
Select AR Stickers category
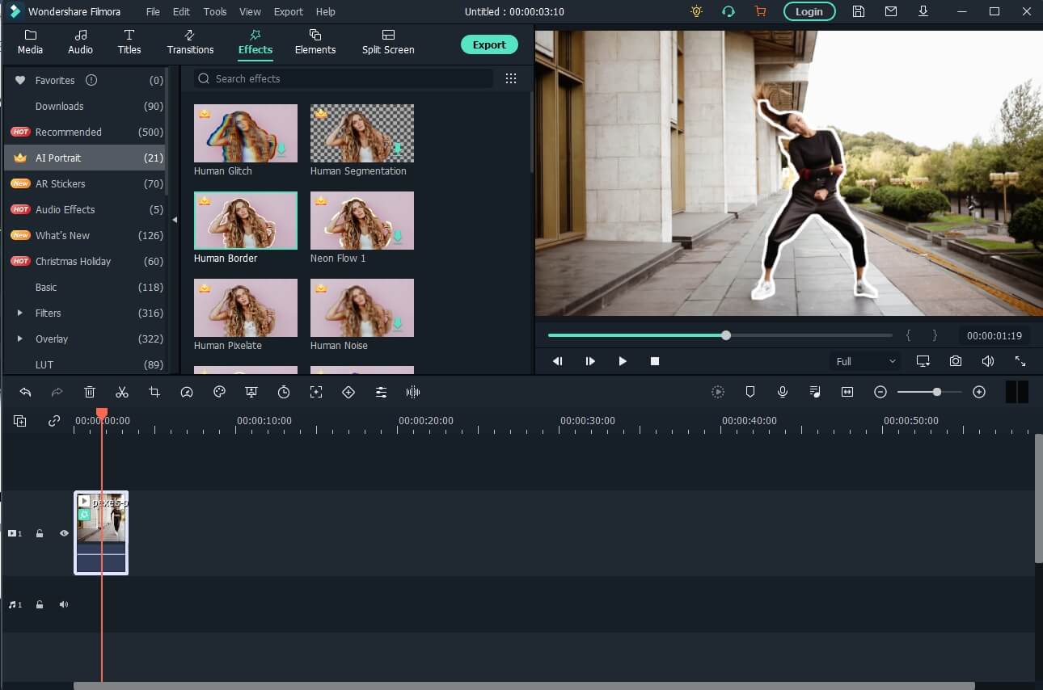click(x=85, y=183)
